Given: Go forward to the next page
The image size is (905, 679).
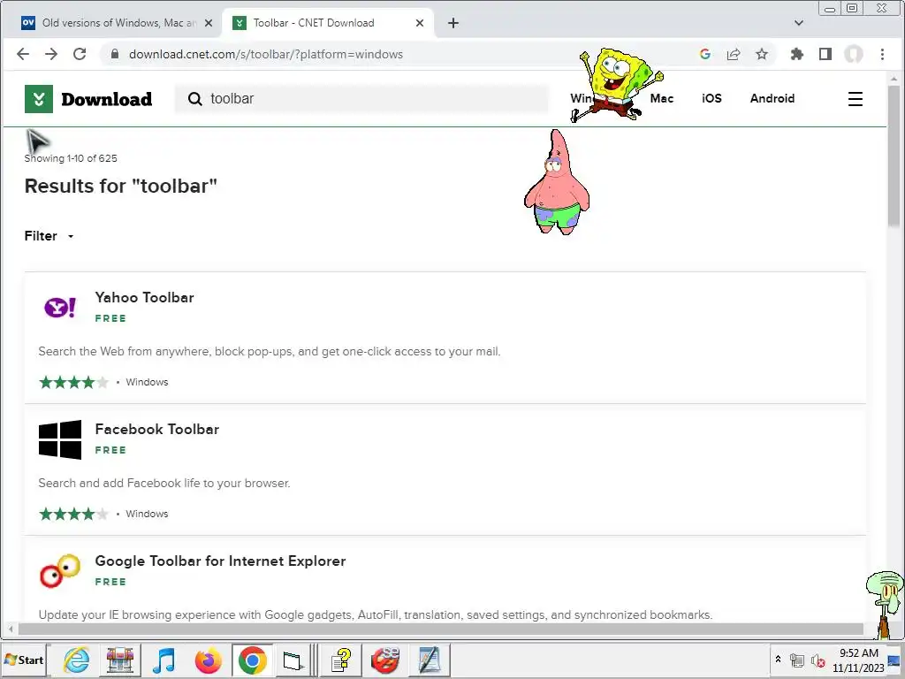Looking at the screenshot, I should pyautogui.click(x=51, y=54).
